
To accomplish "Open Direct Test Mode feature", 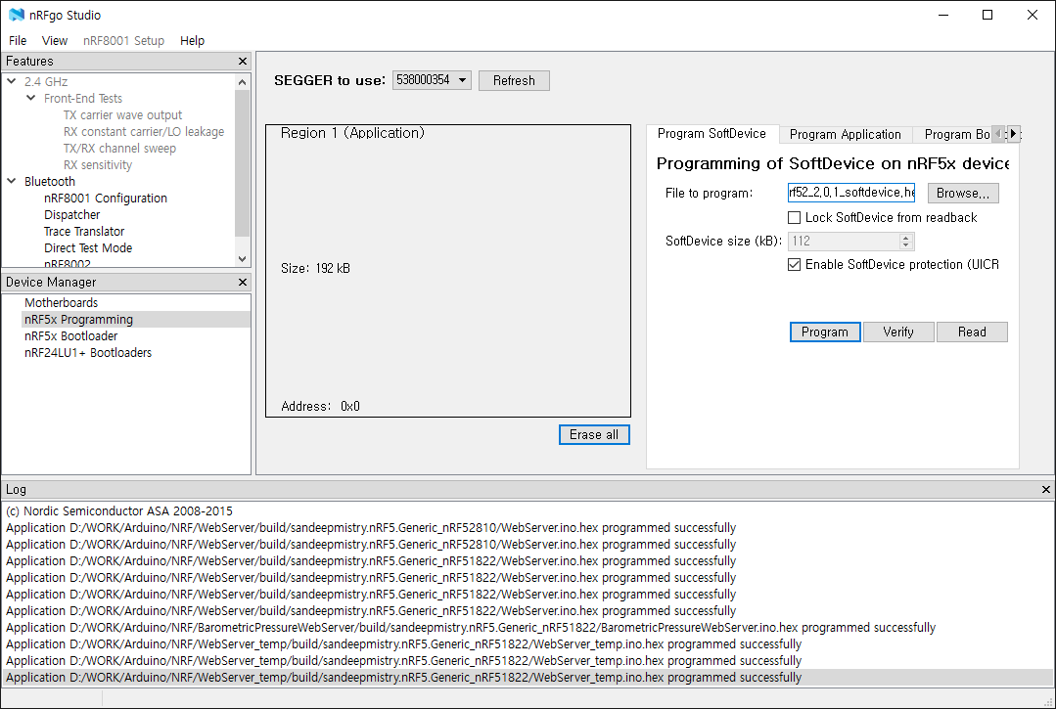I will click(x=88, y=247).
